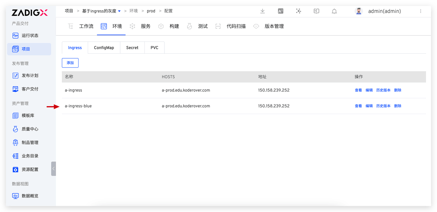437x212 pixels.
Task: Click 编辑 for a-ingress-blue
Action: tap(369, 106)
